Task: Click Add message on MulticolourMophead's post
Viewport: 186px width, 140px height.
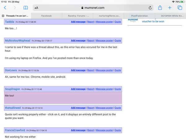Action: [78, 40]
